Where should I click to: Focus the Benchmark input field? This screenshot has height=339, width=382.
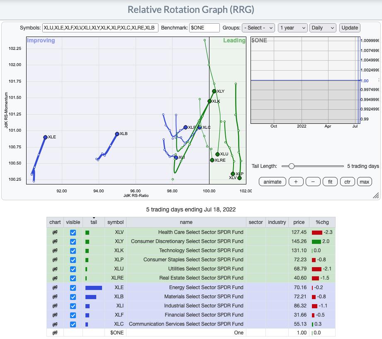click(204, 28)
